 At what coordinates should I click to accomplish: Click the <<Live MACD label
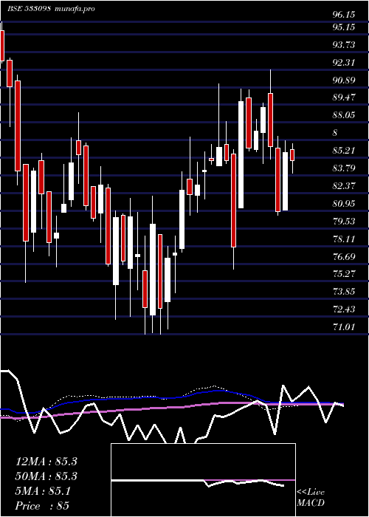311,498
